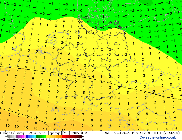Click the time '00:00' in the footer
Viewport: 182px width, 140px height.
146,133
